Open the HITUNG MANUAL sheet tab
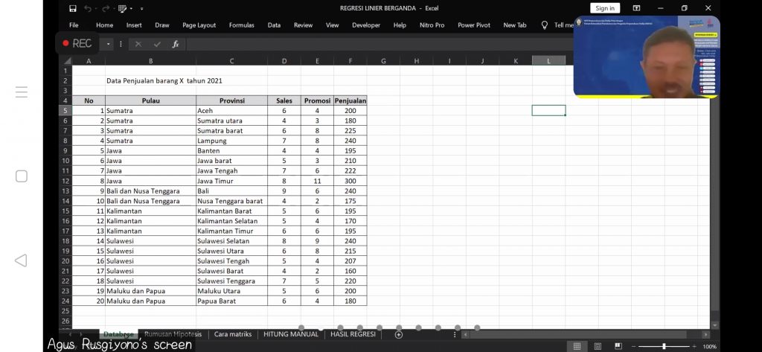762x352 pixels. coord(291,335)
